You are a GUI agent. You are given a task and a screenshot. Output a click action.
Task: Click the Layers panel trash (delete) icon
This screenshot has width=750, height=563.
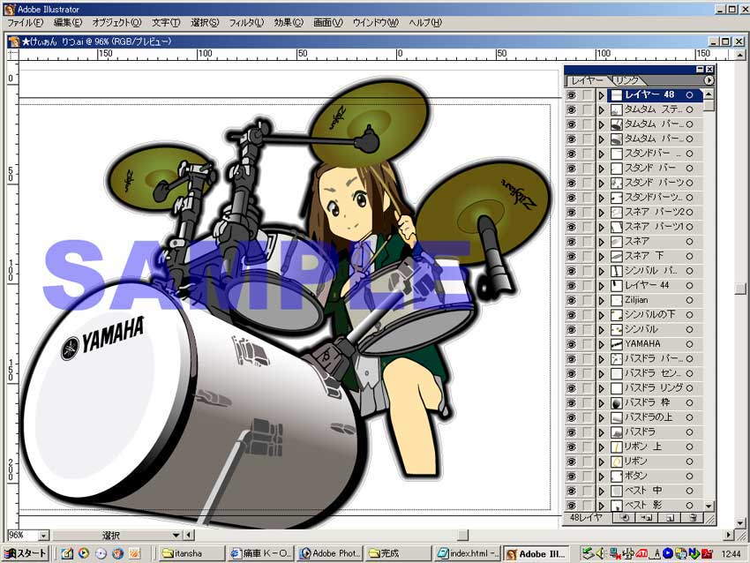[x=692, y=518]
